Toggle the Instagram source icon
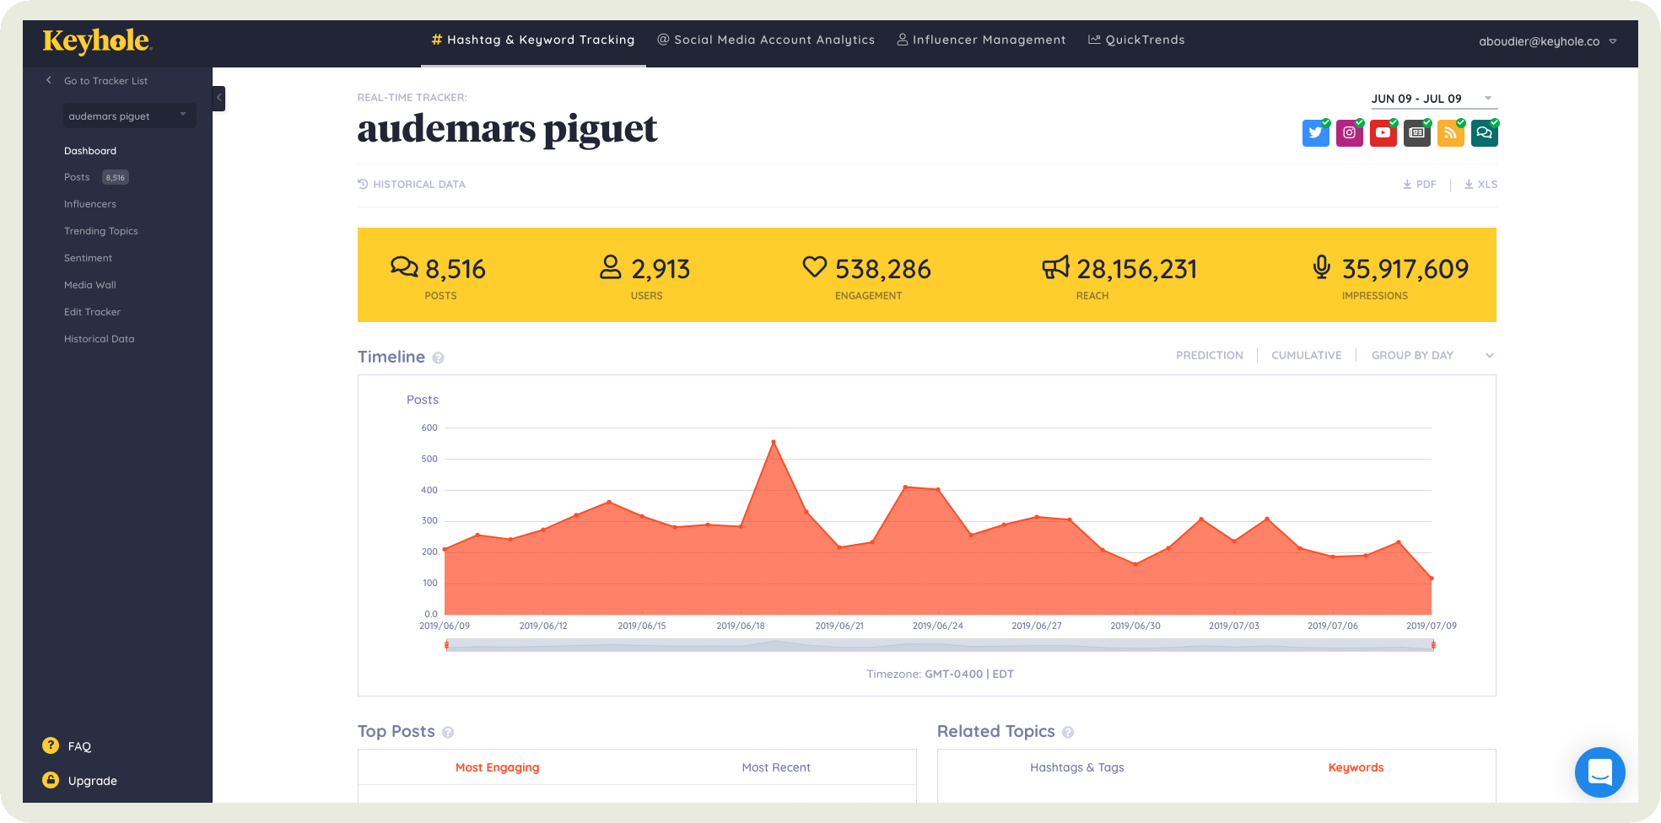 (x=1349, y=133)
